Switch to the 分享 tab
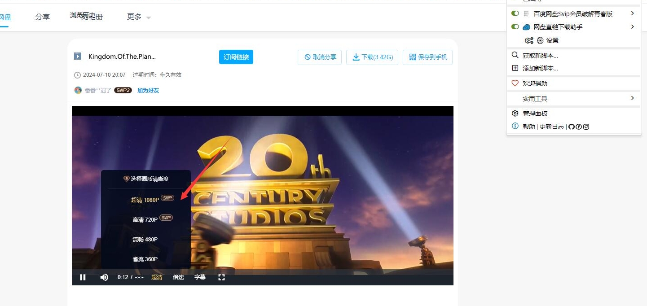Viewport: 647px width, 306px height. [43, 17]
